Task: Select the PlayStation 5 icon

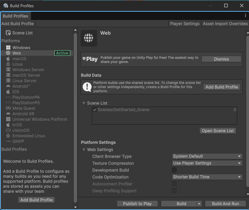Action: click(x=8, y=103)
